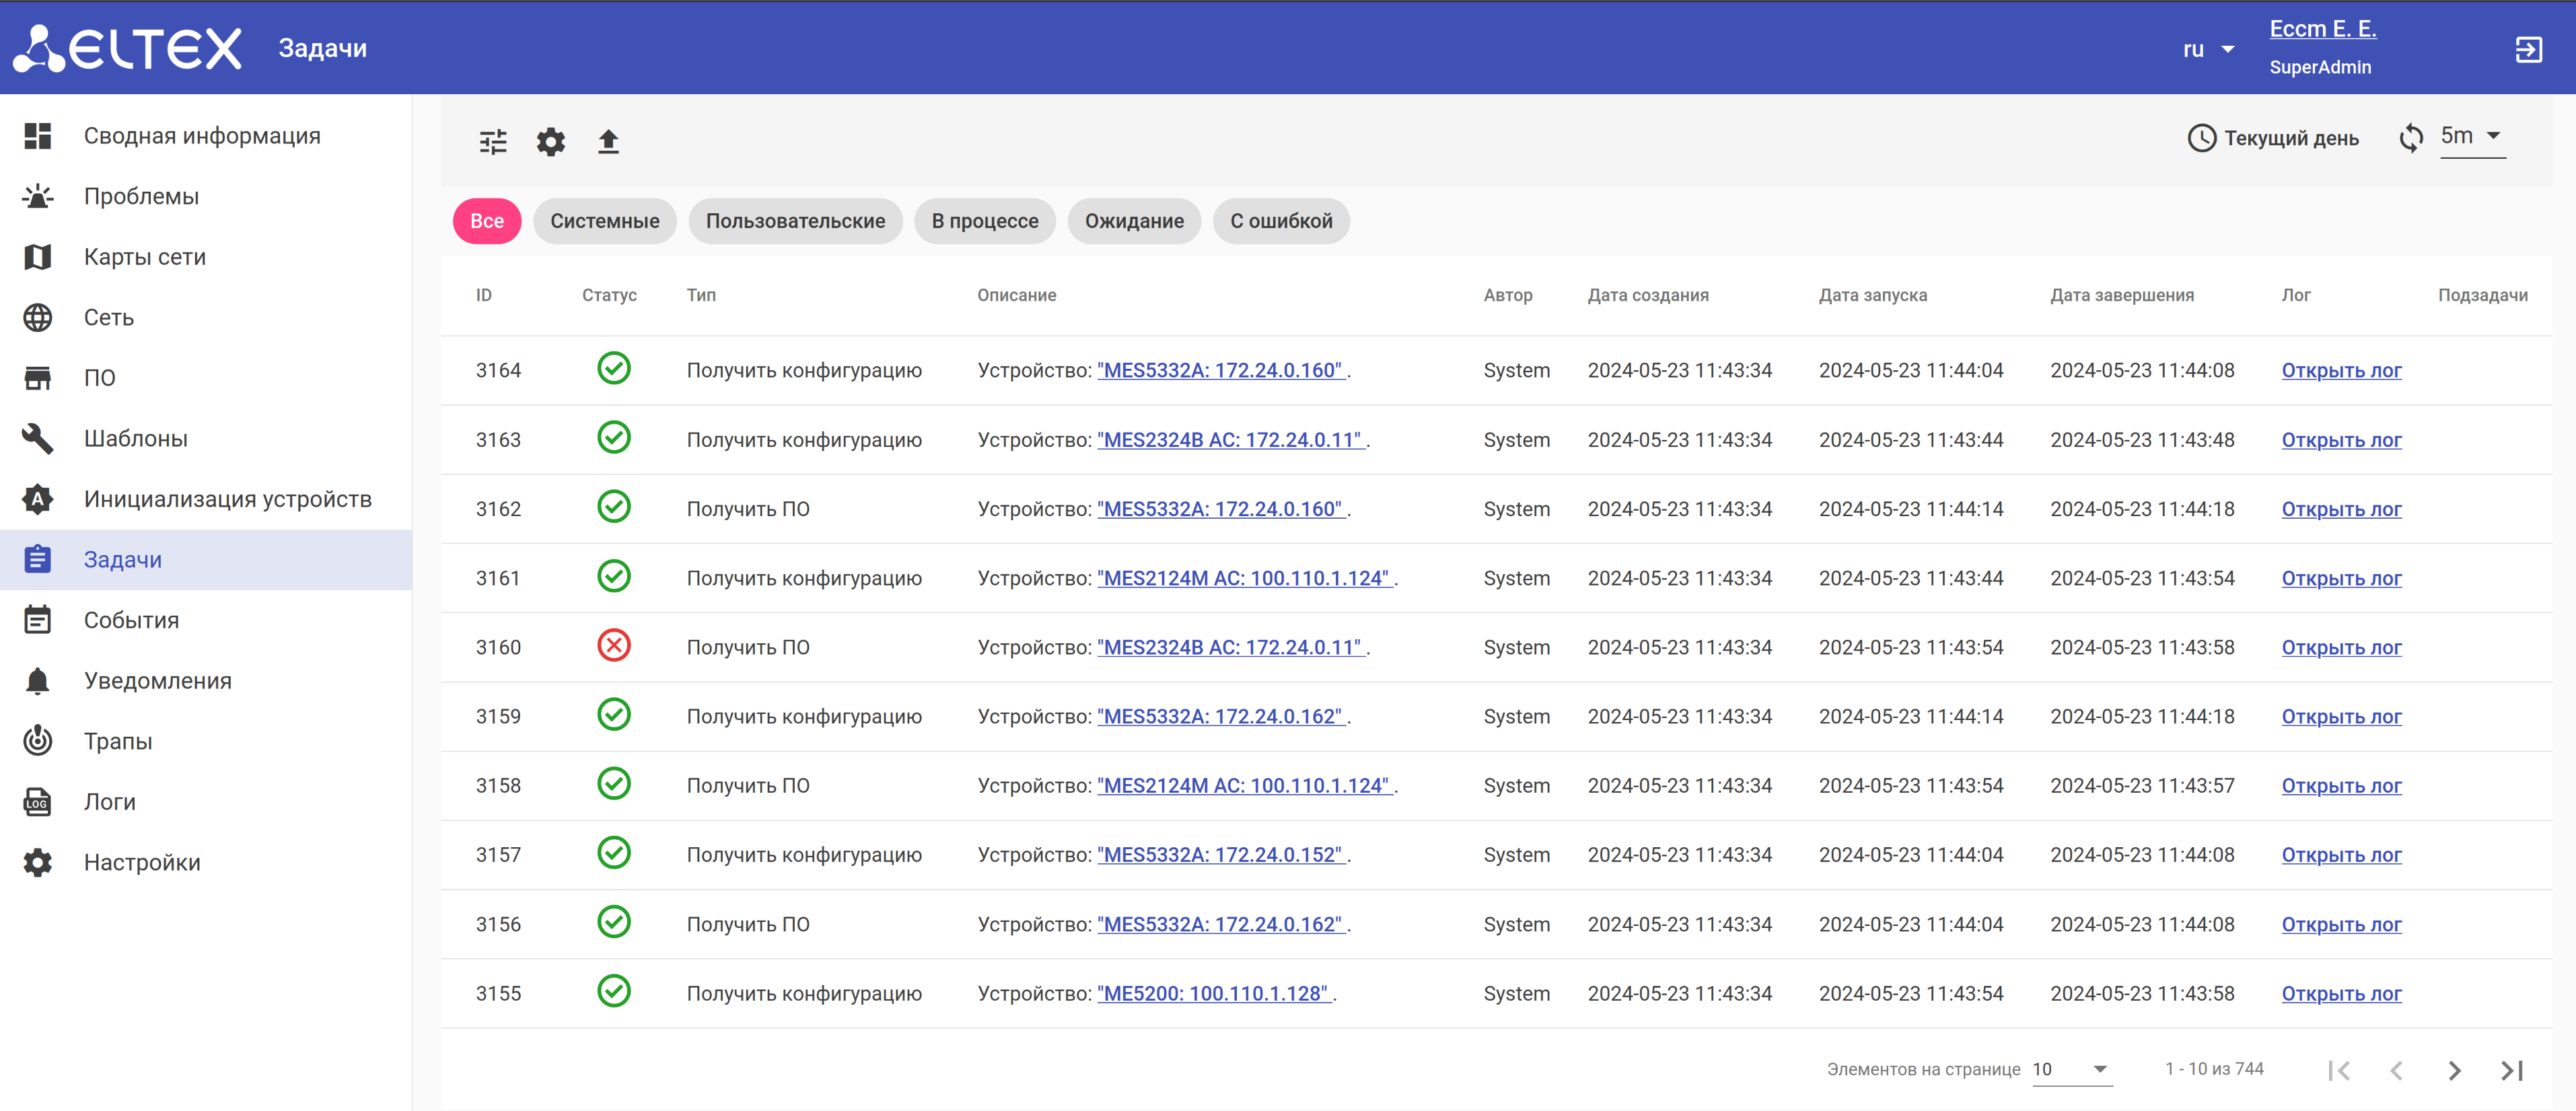The height and width of the screenshot is (1111, 2576).
Task: Open log link for task 3164
Action: [x=2340, y=370]
